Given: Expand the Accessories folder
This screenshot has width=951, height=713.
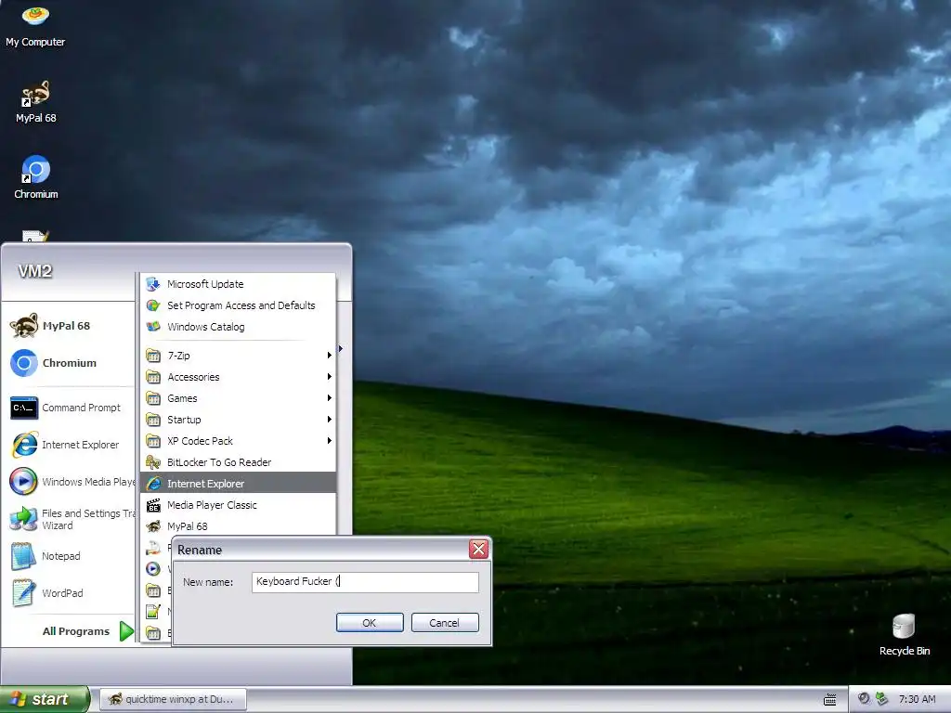Looking at the screenshot, I should 238,377.
